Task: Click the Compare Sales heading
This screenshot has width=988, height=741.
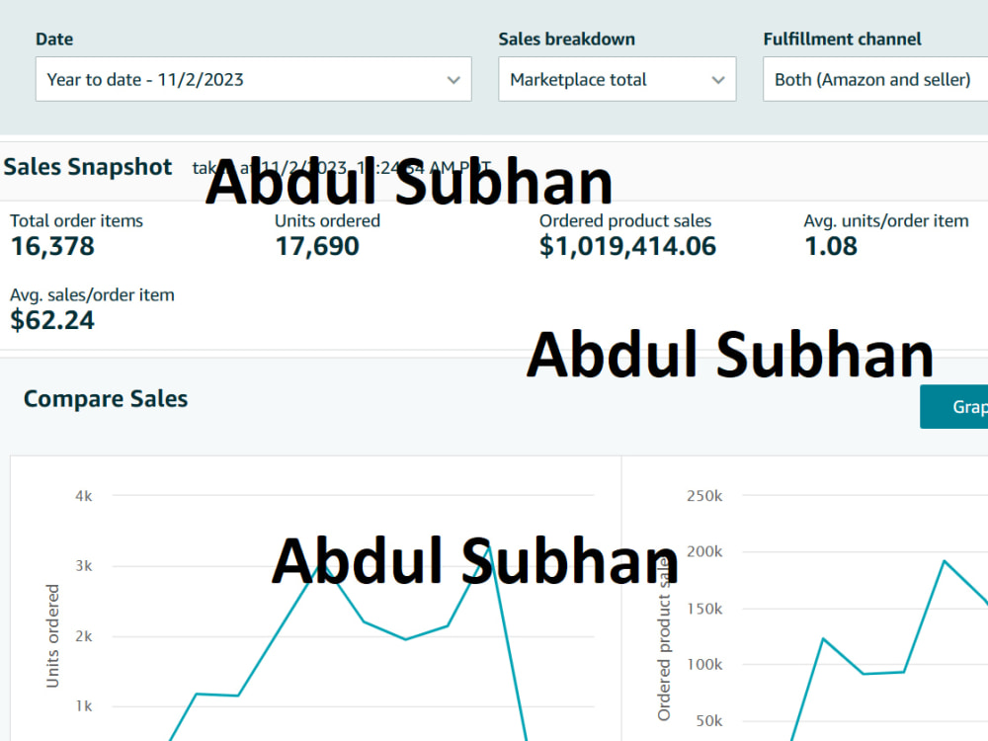Action: click(x=106, y=399)
